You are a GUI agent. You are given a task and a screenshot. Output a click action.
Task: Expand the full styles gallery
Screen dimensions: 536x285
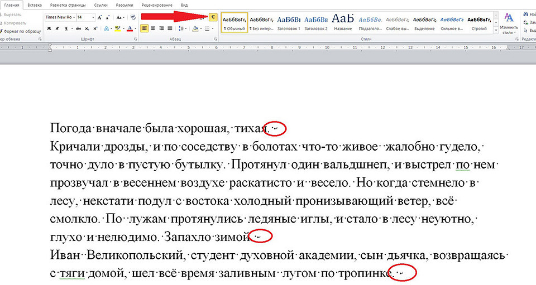(496, 31)
